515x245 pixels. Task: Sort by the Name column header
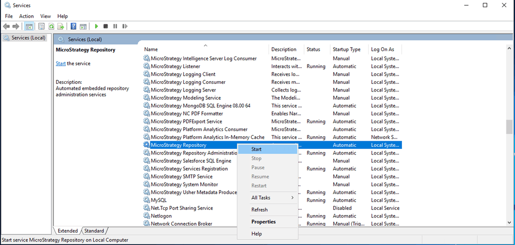(205, 49)
